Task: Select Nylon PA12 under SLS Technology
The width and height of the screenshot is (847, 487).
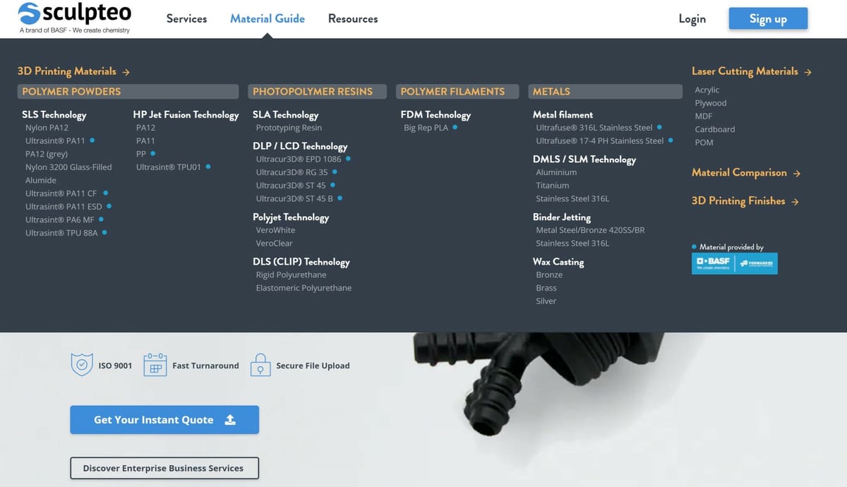Action: coord(47,128)
